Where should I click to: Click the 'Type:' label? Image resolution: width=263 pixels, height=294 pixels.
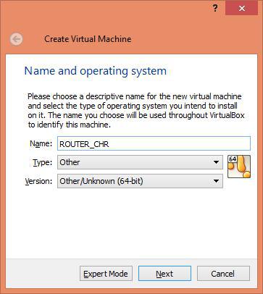(x=43, y=162)
